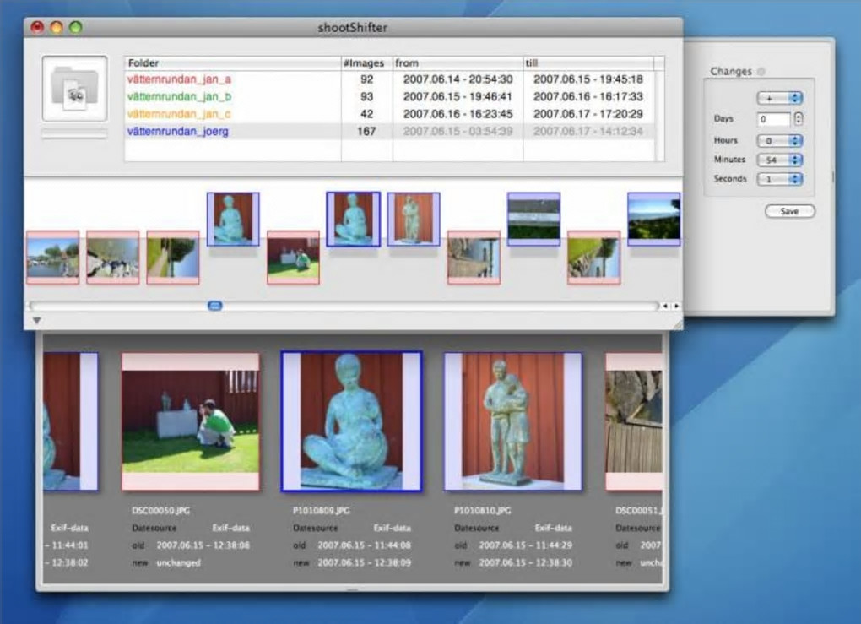Image resolution: width=861 pixels, height=624 pixels.
Task: Click old date 2007.06.15 - 11:44:29
Action: click(526, 545)
